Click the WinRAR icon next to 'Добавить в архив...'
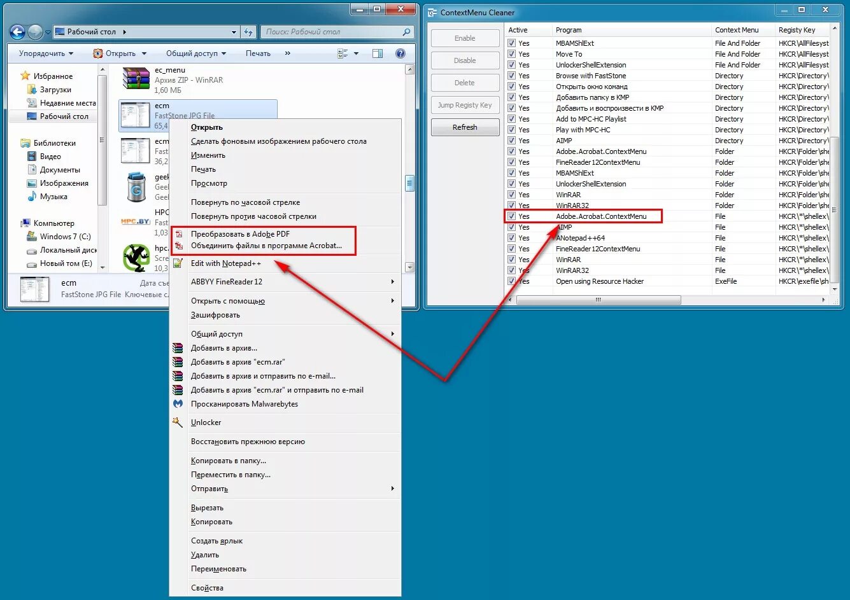This screenshot has height=600, width=850. point(178,348)
